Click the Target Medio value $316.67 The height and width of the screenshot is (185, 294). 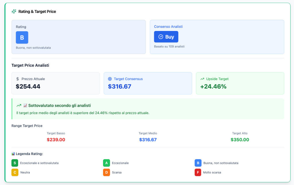pos(148,140)
